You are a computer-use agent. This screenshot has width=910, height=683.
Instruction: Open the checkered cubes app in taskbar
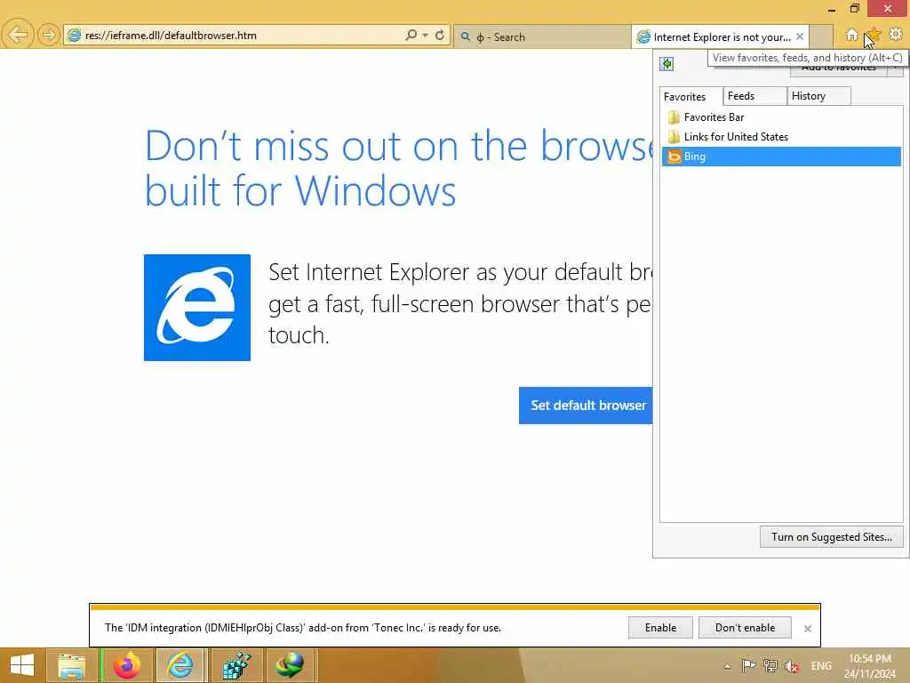[236, 665]
